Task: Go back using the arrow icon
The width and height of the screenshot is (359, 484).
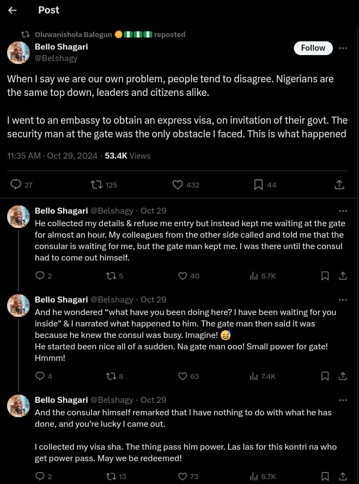Action: coord(13,10)
